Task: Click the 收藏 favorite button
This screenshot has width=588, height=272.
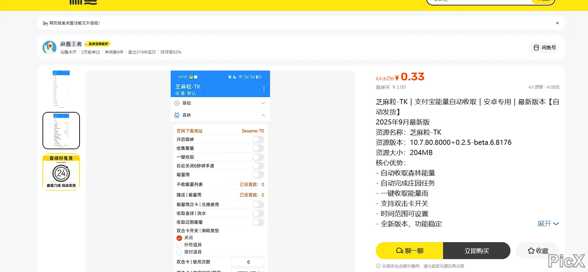Action: (538, 251)
